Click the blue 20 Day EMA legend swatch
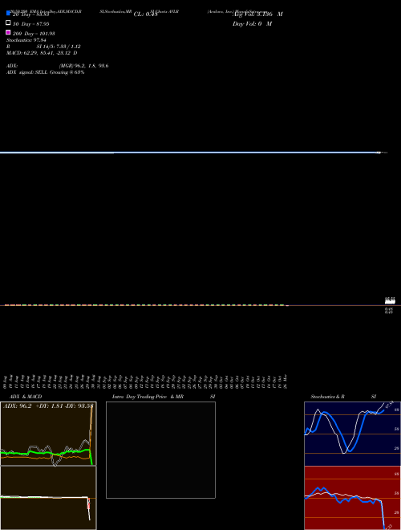 (x=8, y=13)
